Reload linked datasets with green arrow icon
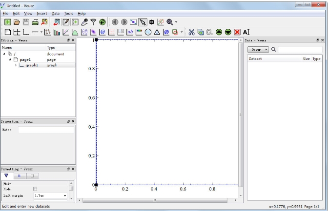328x211 pixels. pos(102,22)
